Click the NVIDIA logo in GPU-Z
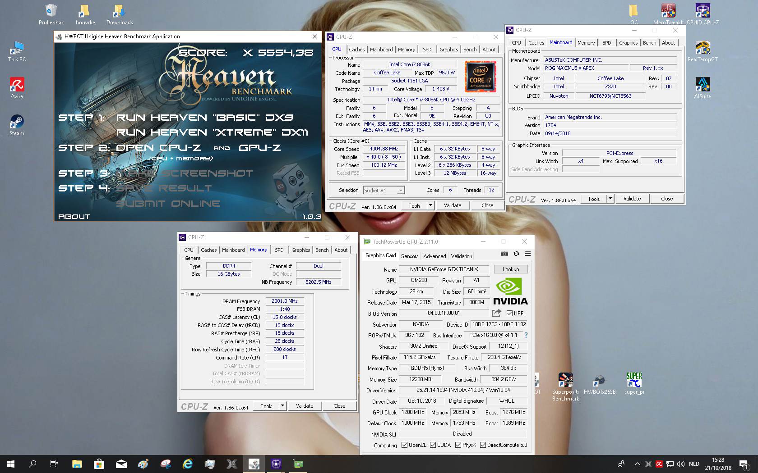 pyautogui.click(x=510, y=291)
